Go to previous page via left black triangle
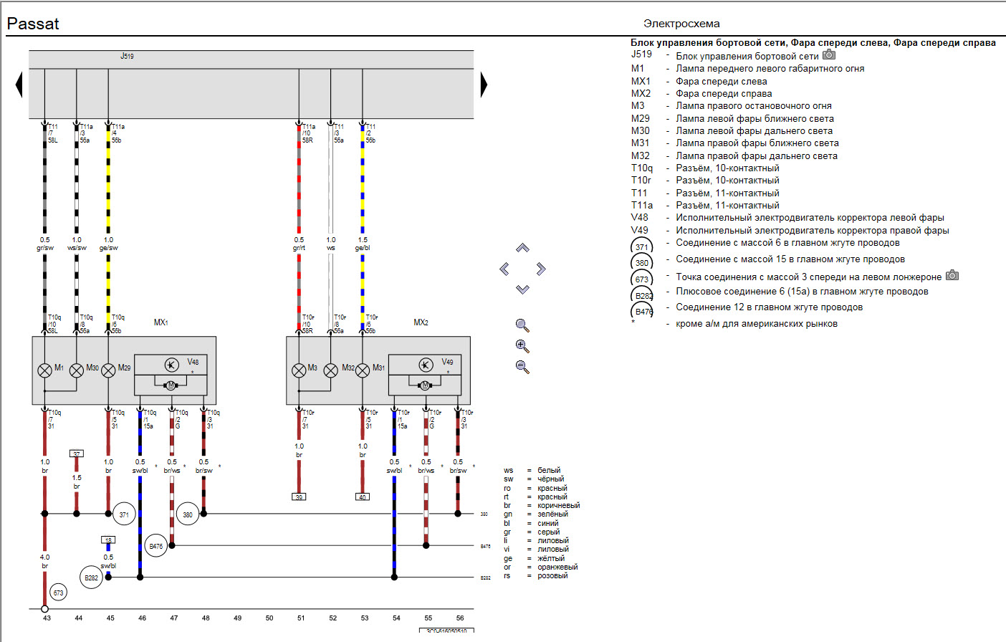This screenshot has width=1006, height=642. click(x=19, y=85)
